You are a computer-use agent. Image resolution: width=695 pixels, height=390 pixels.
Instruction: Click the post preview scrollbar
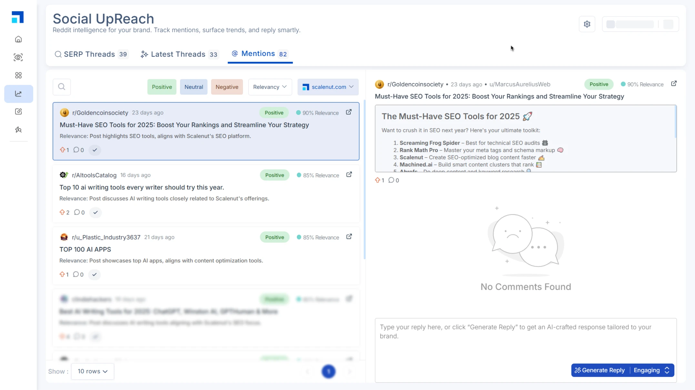(x=675, y=122)
